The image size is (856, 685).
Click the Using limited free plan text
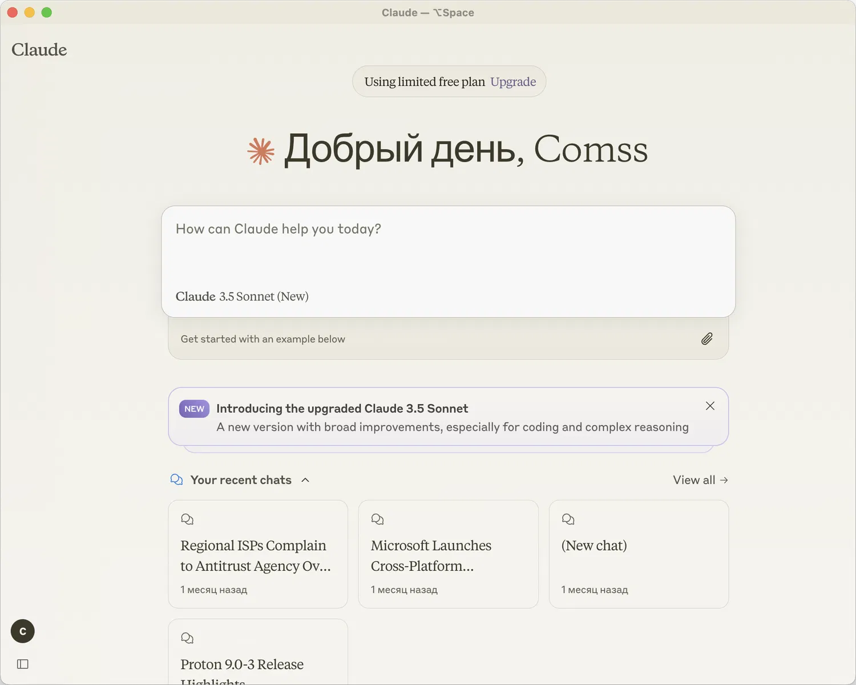(425, 82)
